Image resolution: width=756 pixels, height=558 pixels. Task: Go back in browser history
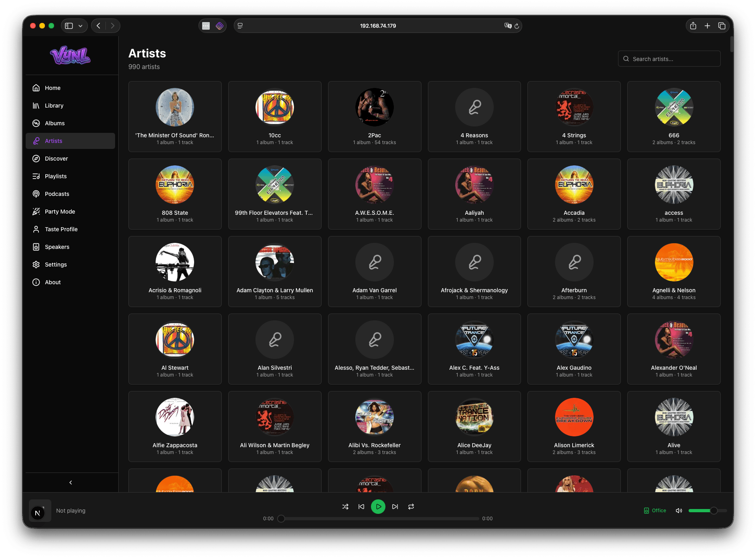(x=98, y=26)
